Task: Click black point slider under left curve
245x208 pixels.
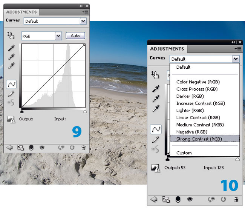Action: 22,111
